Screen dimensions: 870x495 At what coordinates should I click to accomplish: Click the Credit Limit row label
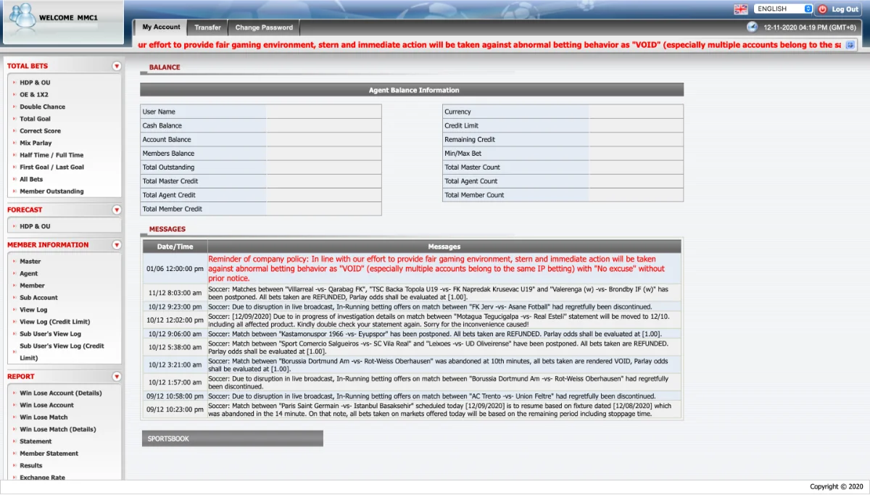[x=461, y=125]
